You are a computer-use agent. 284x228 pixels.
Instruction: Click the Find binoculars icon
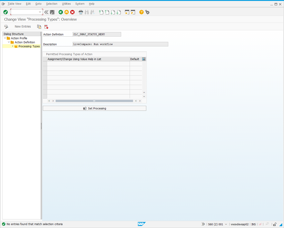coord(87,12)
